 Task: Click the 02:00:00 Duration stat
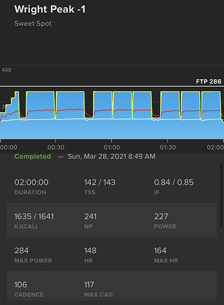click(32, 186)
